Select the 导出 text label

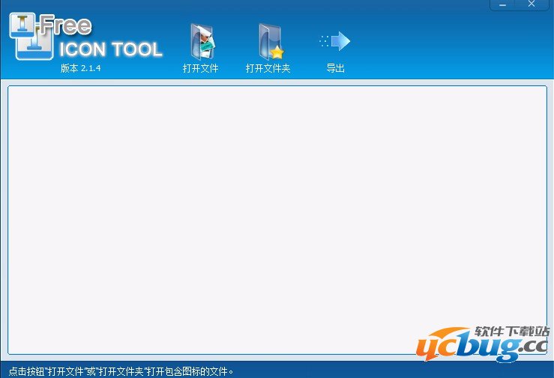tap(335, 68)
